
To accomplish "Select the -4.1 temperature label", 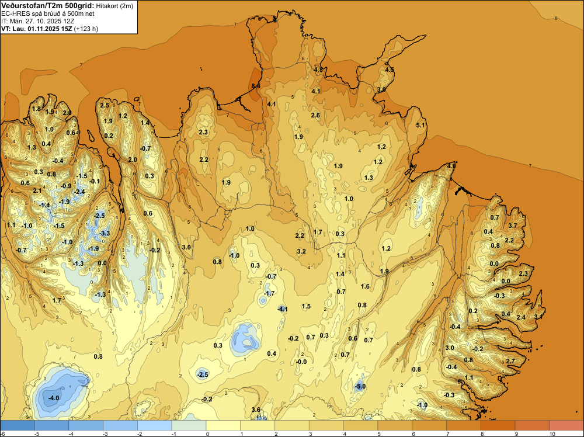I will 283,309.
